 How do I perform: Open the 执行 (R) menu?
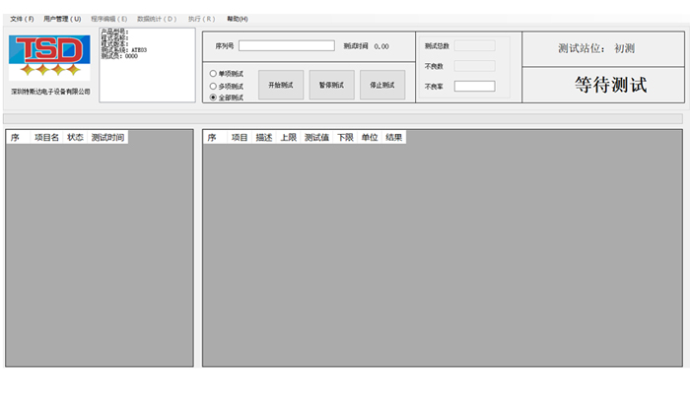[201, 19]
